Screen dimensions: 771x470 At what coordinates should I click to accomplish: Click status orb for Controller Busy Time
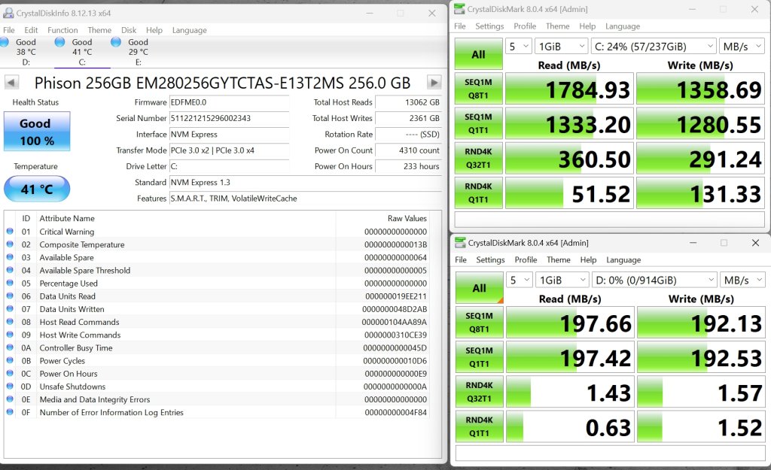pos(10,347)
